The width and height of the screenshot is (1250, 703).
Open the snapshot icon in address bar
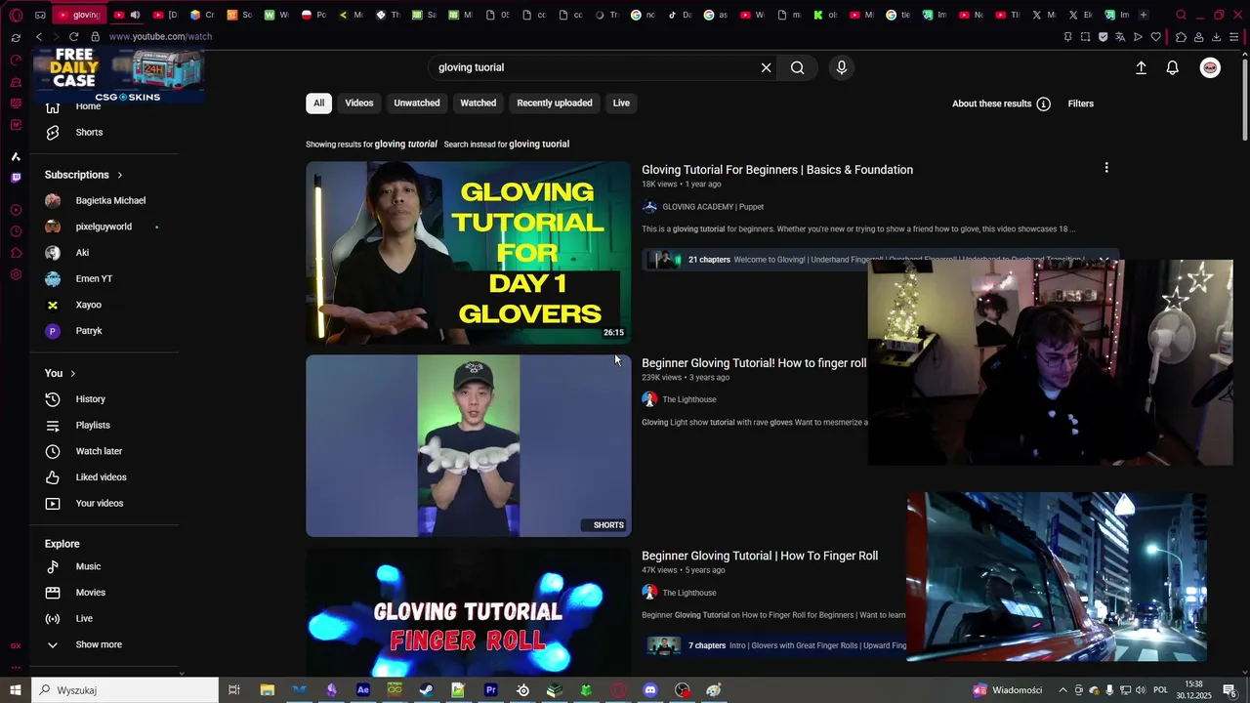click(x=1085, y=37)
